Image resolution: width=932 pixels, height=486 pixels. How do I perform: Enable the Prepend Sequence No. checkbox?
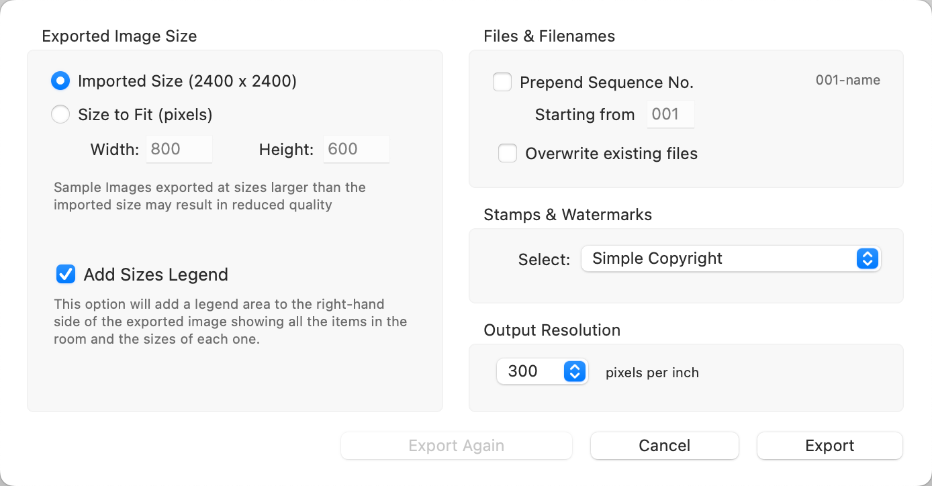[502, 82]
